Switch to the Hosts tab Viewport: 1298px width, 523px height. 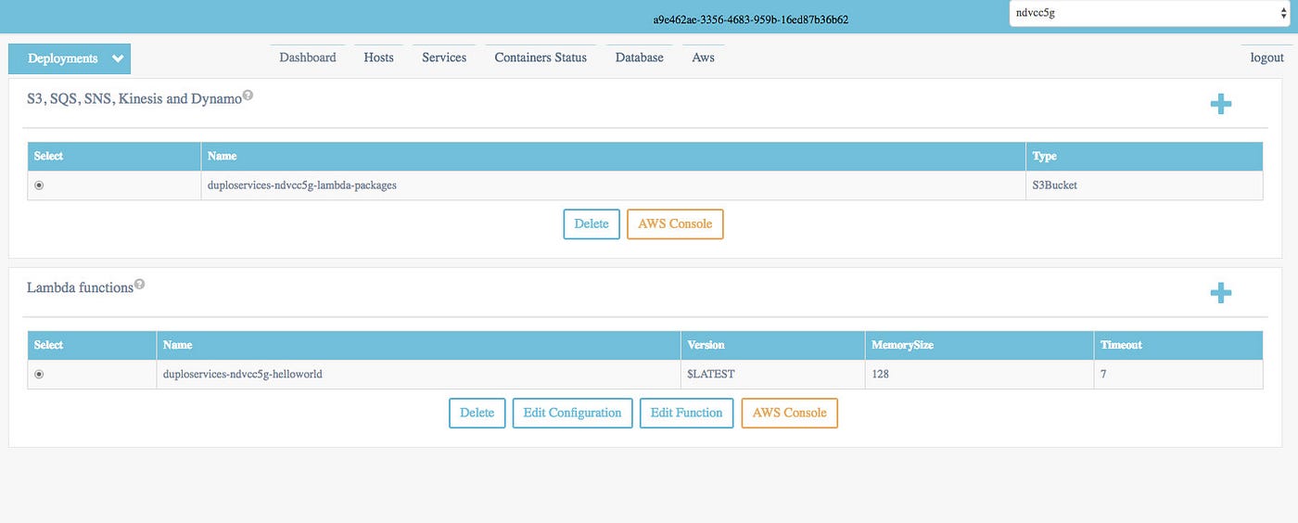(378, 57)
